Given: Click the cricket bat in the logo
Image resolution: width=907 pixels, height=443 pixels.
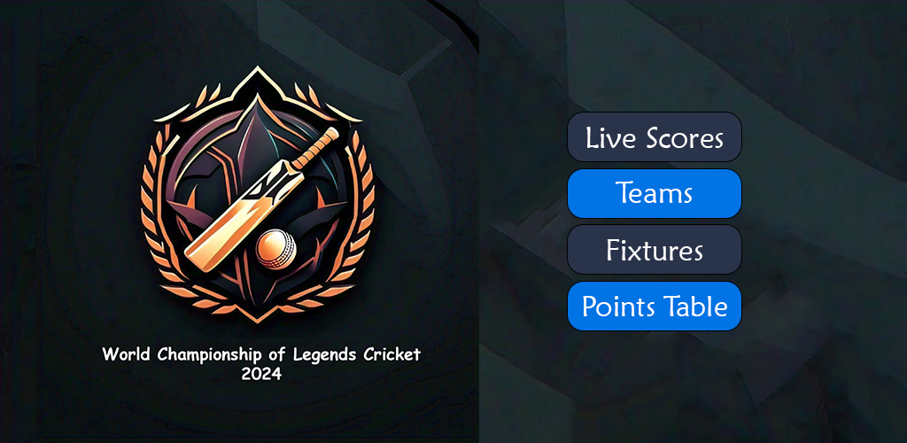Looking at the screenshot, I should click(260, 199).
